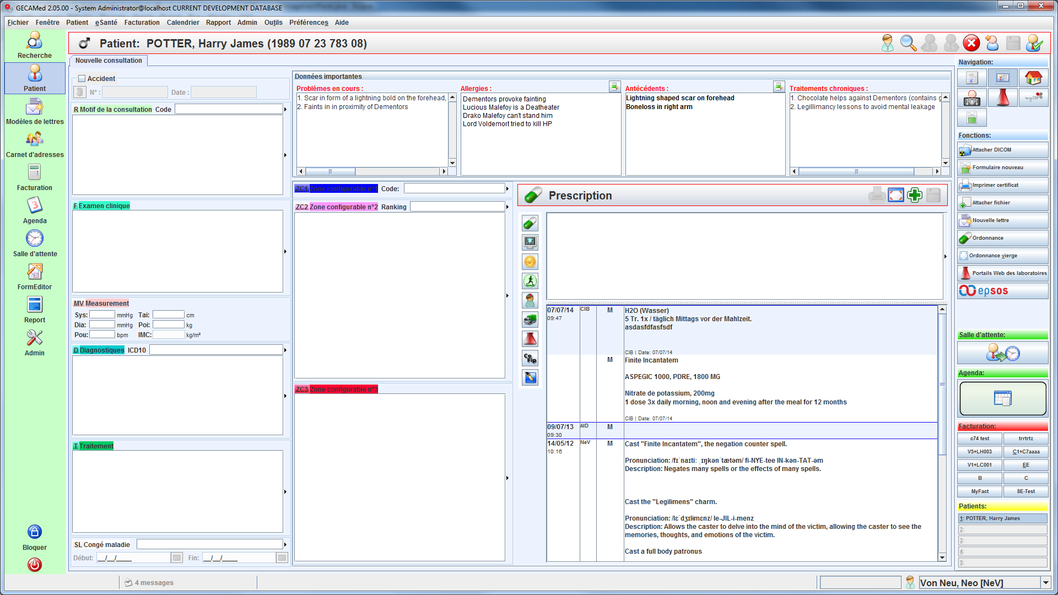The image size is (1058, 595).
Task: Click the Carnet d'adresses icon
Action: click(34, 140)
